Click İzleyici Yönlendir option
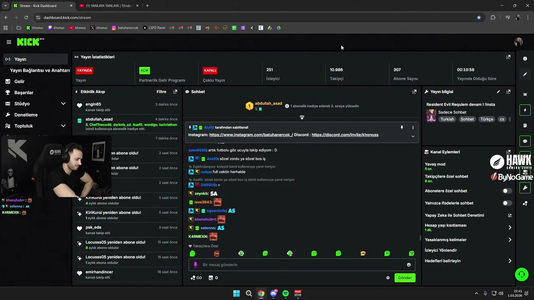Viewport: 534px width, 300px height. pos(441,250)
